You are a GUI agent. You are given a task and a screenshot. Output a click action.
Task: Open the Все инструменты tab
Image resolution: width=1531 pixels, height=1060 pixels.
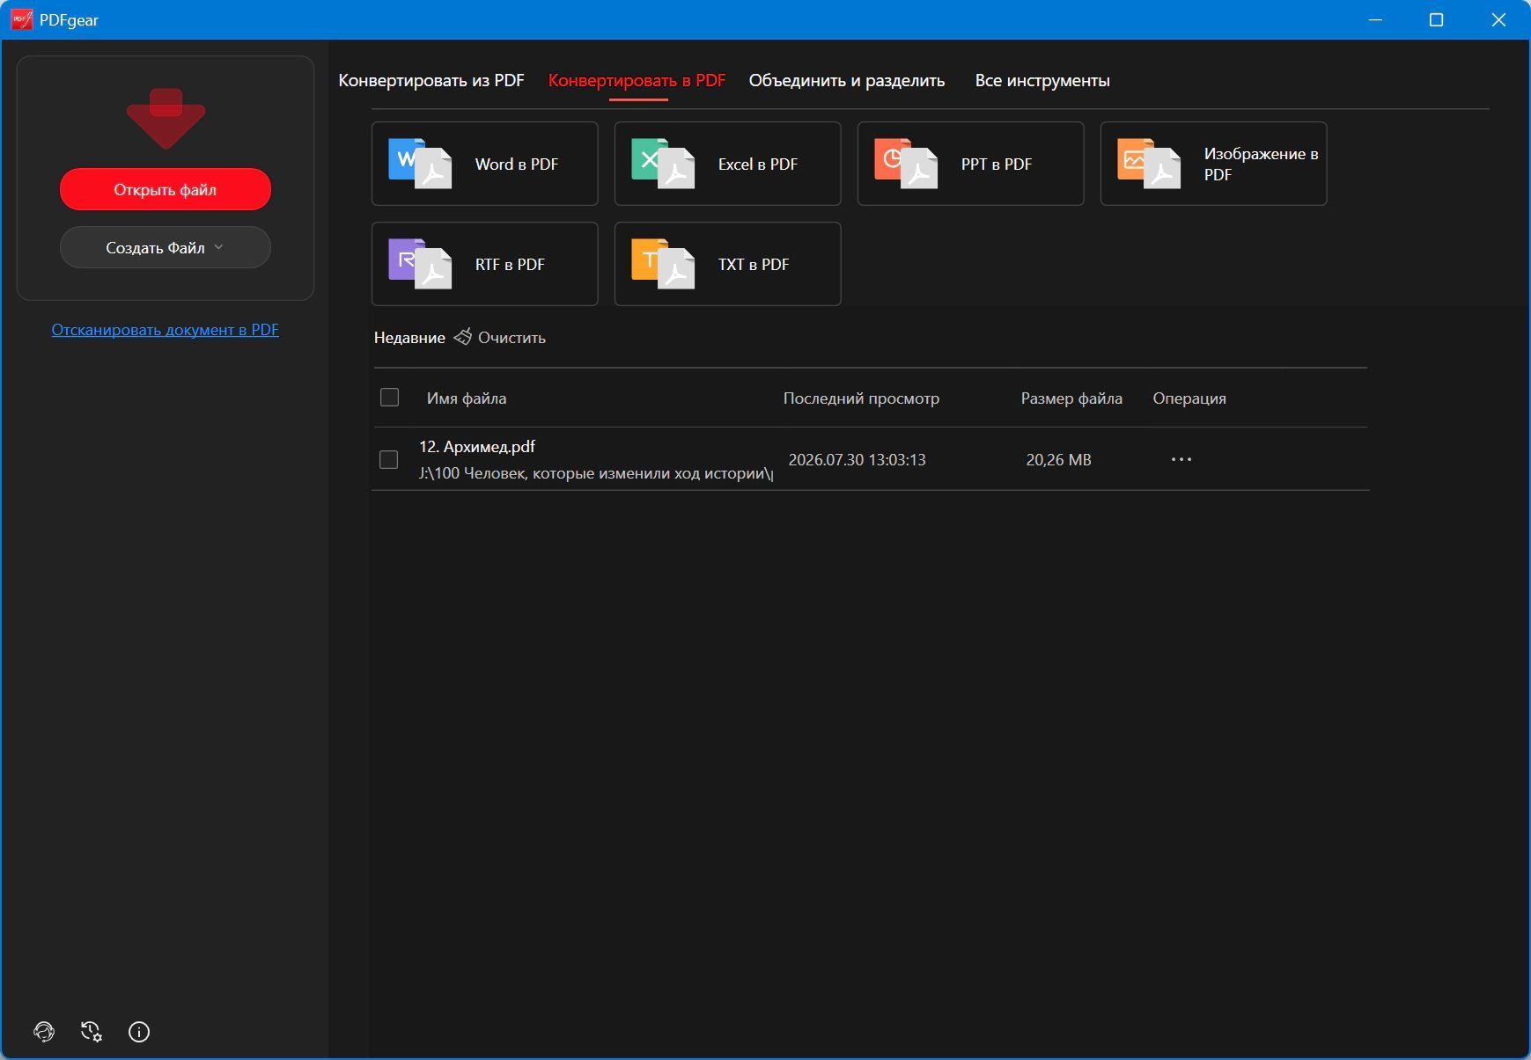[x=1042, y=80]
